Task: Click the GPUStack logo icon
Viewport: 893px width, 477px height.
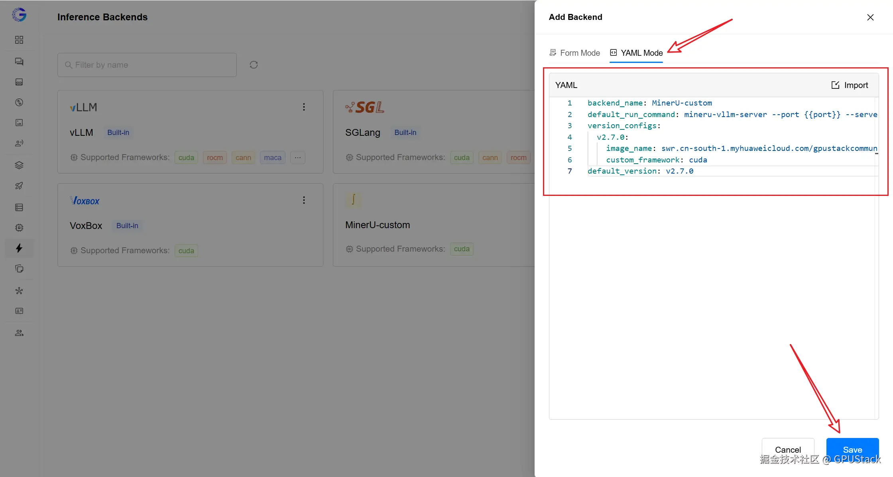Action: (x=19, y=15)
